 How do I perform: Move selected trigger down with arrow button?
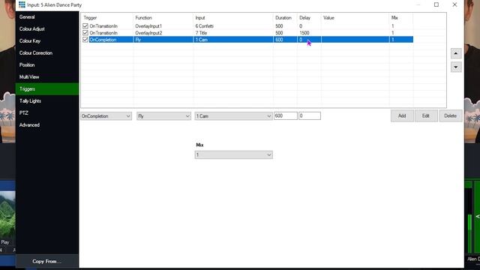pyautogui.click(x=456, y=67)
